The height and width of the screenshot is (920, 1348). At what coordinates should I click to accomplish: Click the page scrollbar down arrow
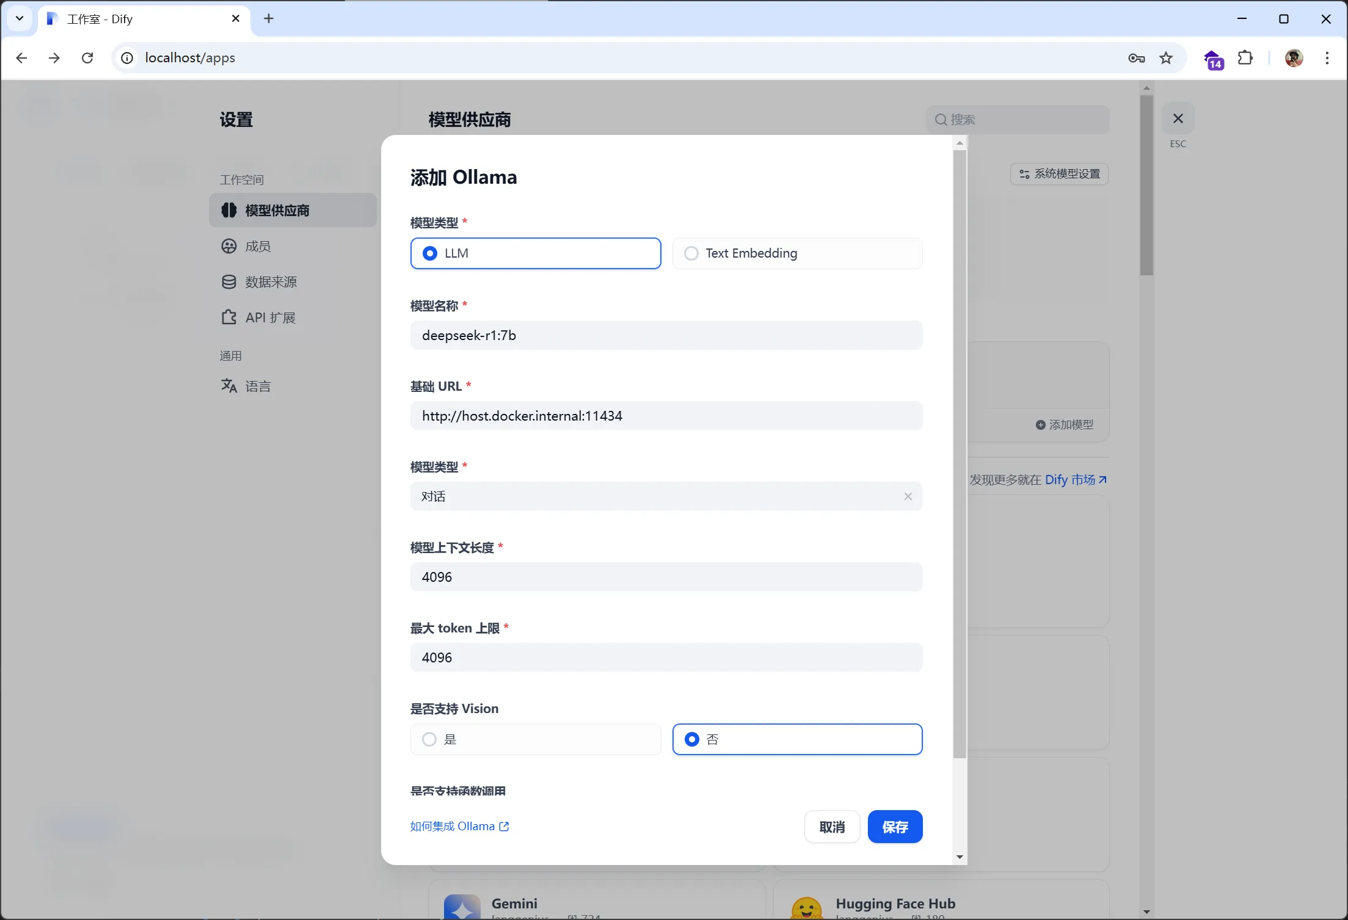pyautogui.click(x=1146, y=911)
